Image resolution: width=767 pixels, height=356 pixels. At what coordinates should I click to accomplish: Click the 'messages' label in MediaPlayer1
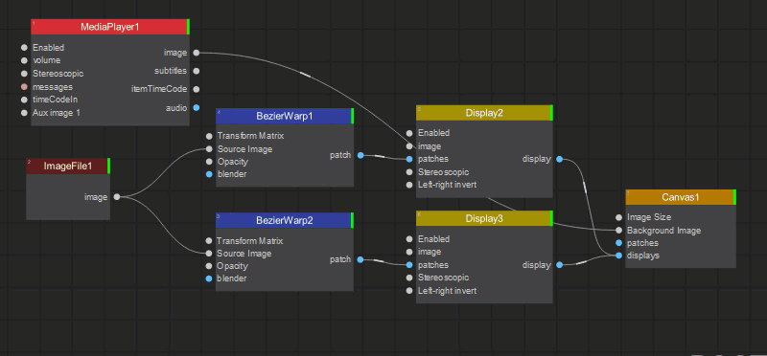53,87
